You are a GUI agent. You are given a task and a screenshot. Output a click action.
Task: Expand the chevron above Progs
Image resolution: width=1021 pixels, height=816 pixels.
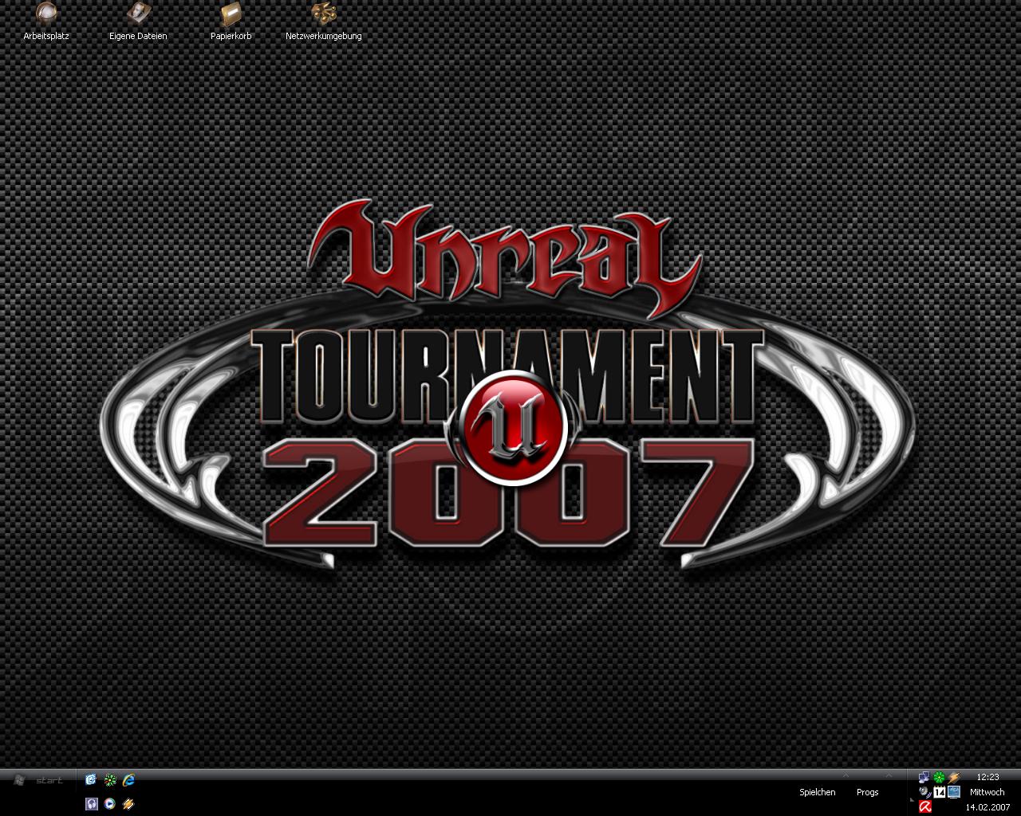click(x=889, y=775)
